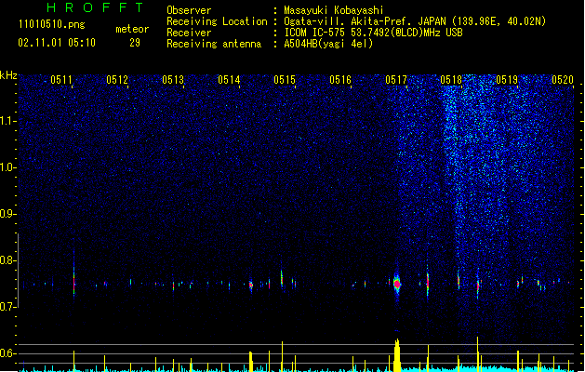Click the 0.6 kHz frequency label
585x372 pixels.
pos(7,353)
